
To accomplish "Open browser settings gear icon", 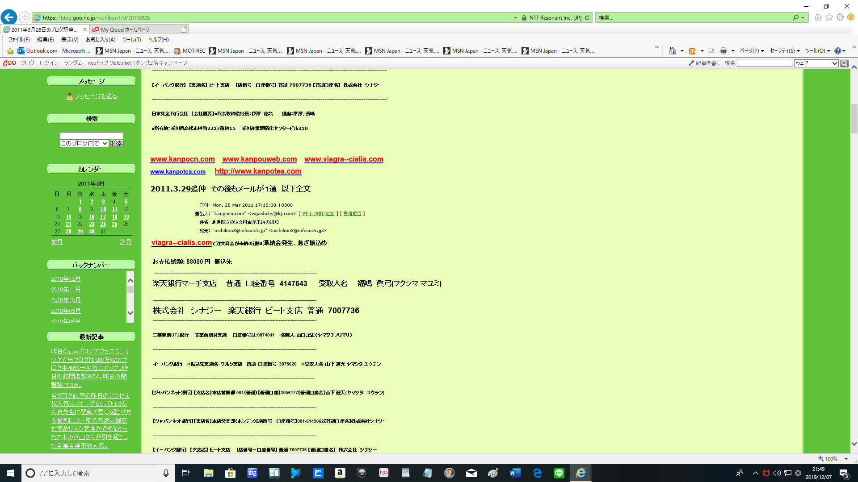I will 840,17.
